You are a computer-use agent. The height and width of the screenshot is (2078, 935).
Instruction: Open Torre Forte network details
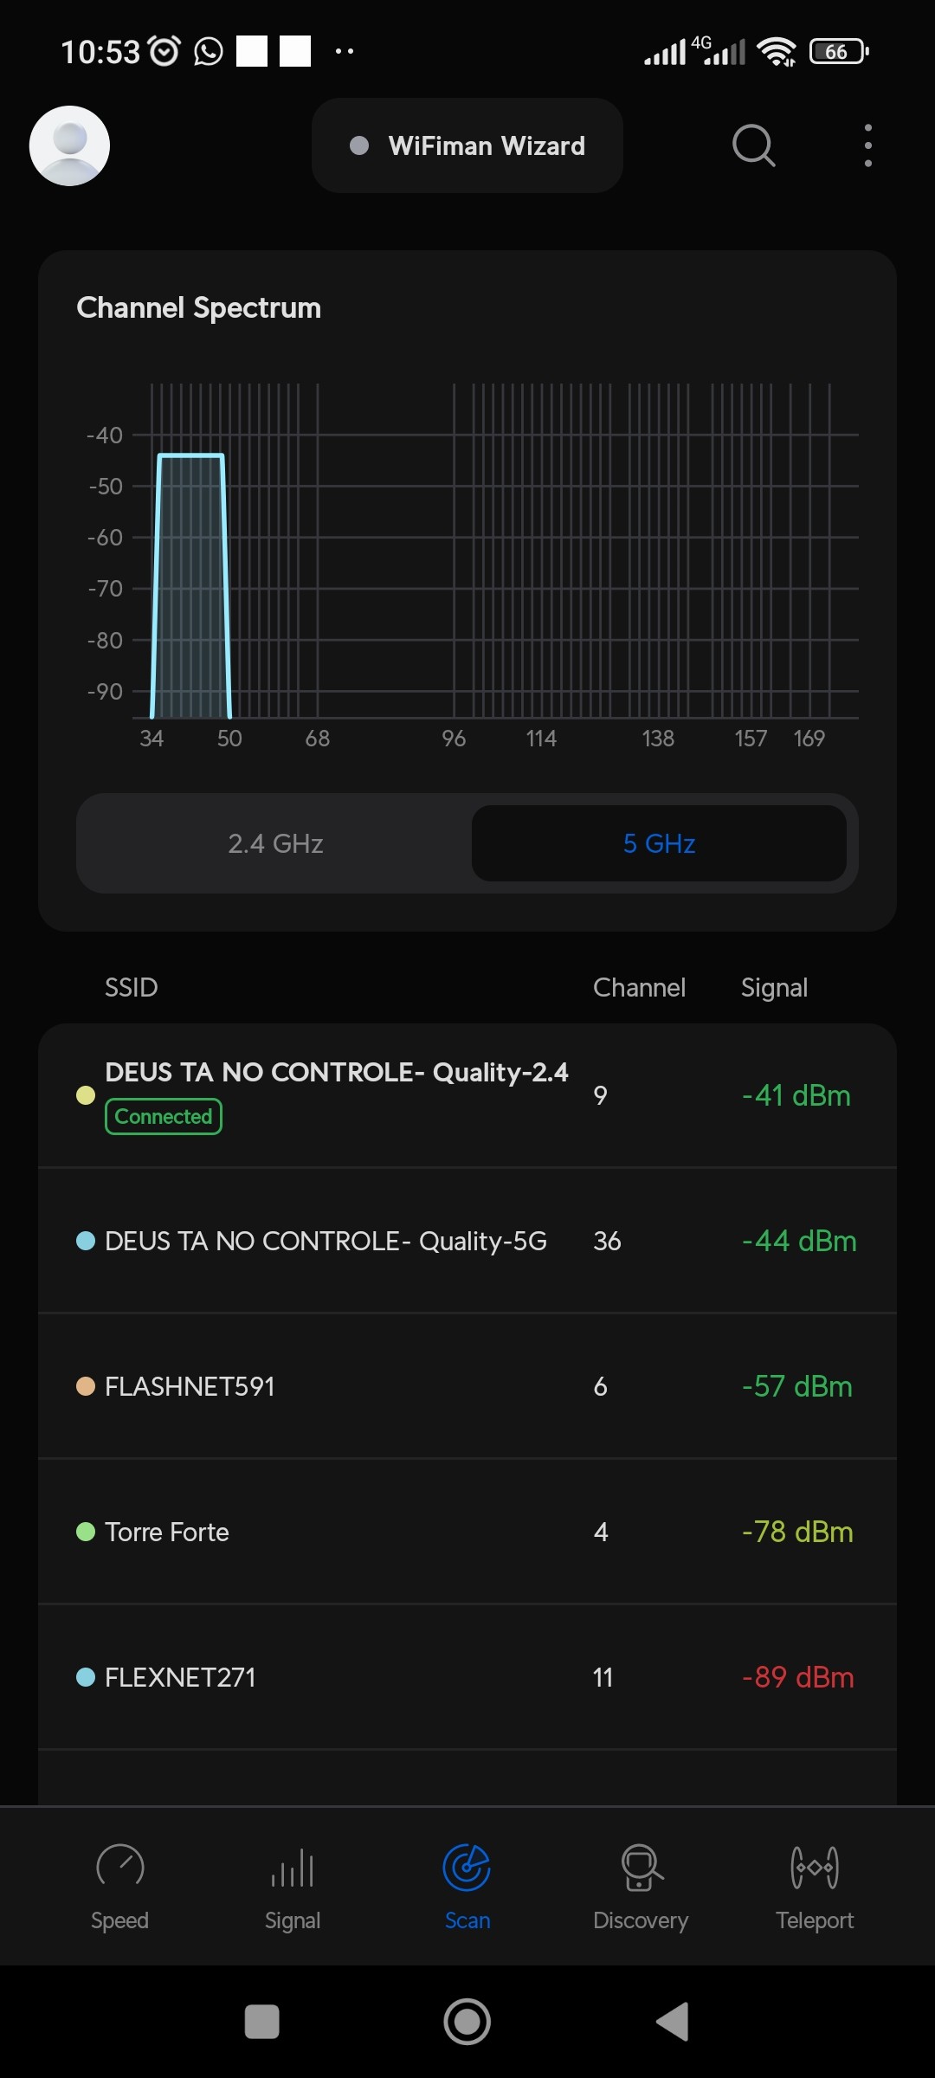click(x=467, y=1532)
